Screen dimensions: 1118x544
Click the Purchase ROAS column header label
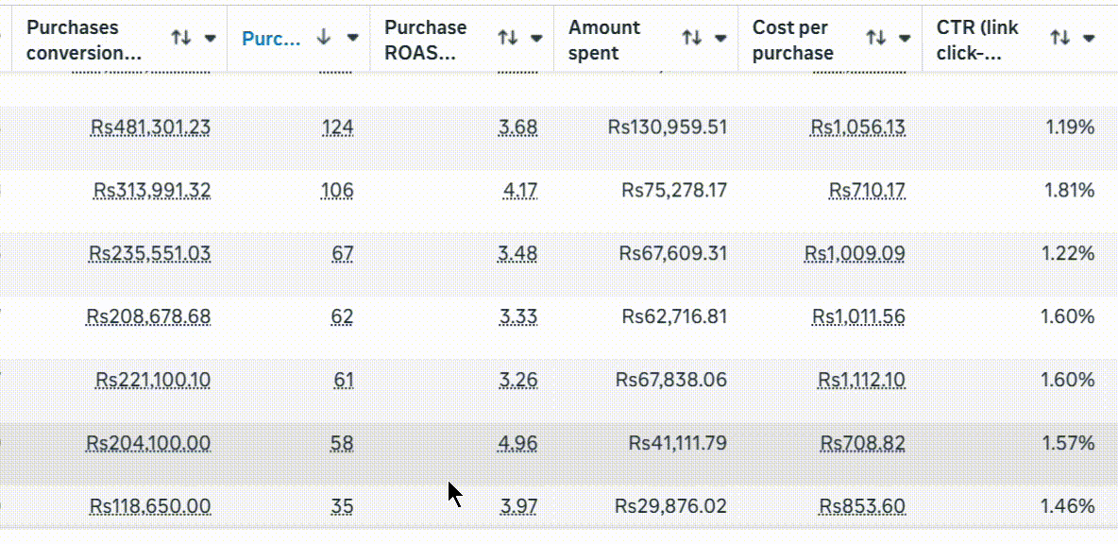(426, 40)
